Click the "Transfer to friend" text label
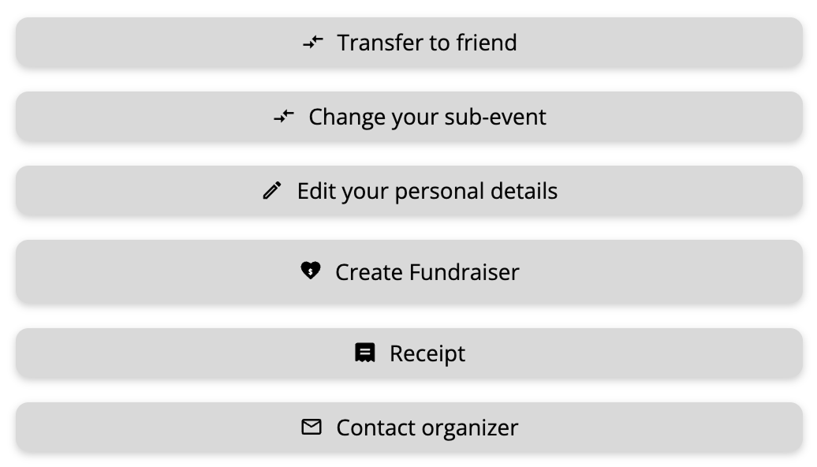Image resolution: width=817 pixels, height=467 pixels. click(x=427, y=43)
